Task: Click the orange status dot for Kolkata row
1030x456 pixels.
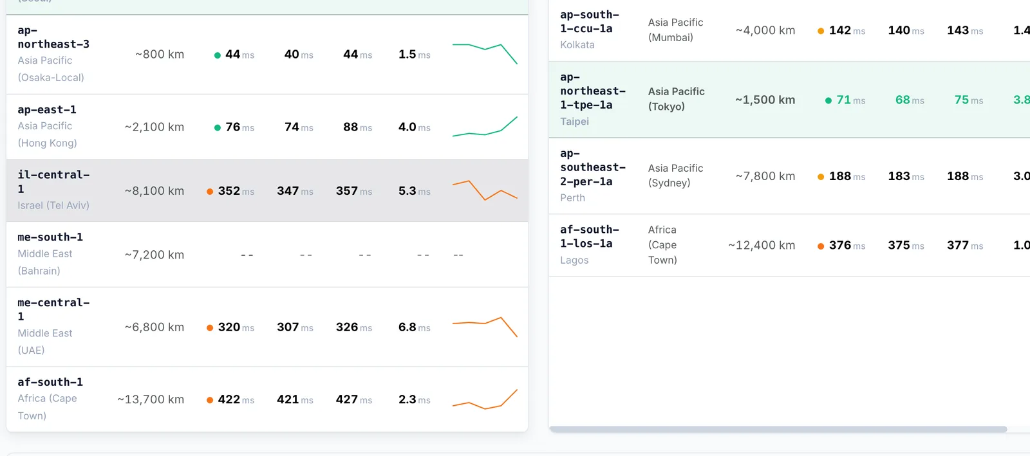Action: (821, 31)
